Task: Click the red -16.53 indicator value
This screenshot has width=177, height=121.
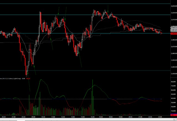Action: (28, 79)
